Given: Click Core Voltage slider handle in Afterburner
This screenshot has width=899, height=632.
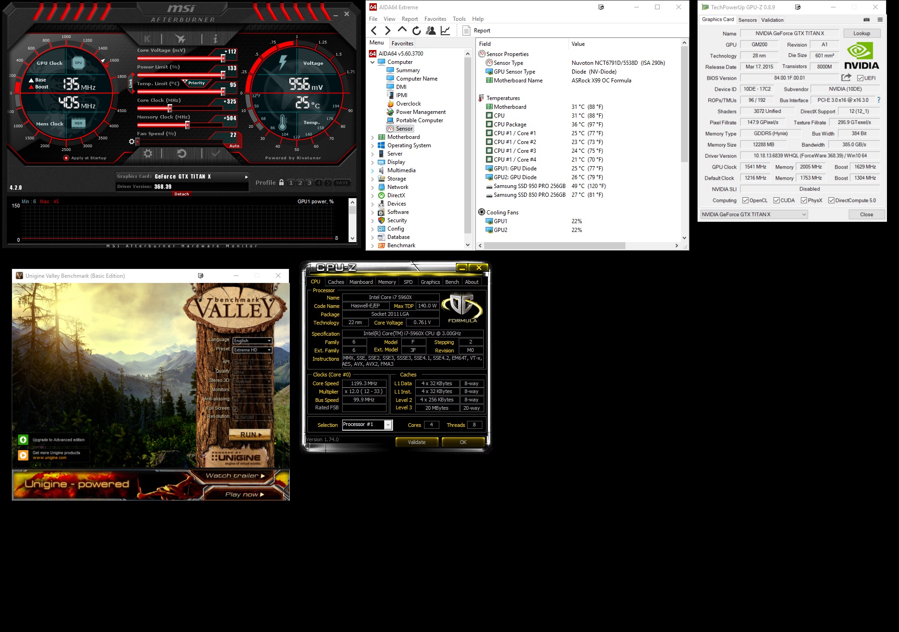Looking at the screenshot, I should tap(223, 58).
